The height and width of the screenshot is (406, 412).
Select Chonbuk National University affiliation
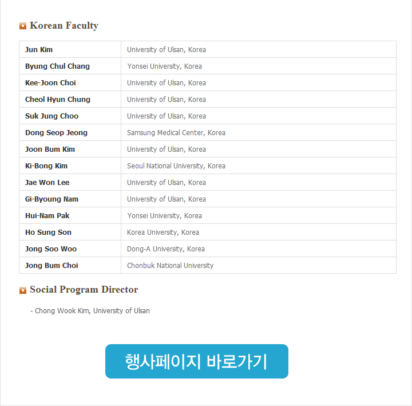(x=171, y=265)
